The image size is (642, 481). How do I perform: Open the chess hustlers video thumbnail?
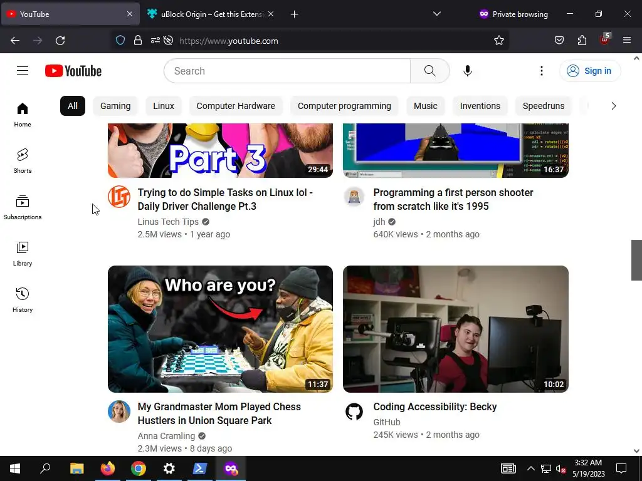(x=220, y=329)
